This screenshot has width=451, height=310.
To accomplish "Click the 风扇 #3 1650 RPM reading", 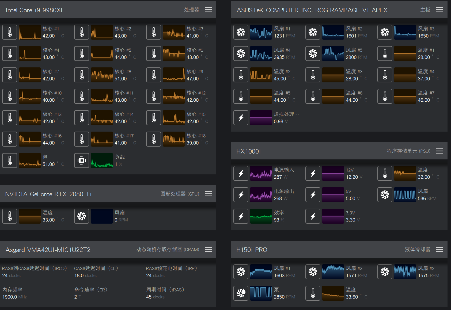I will coord(429,36).
